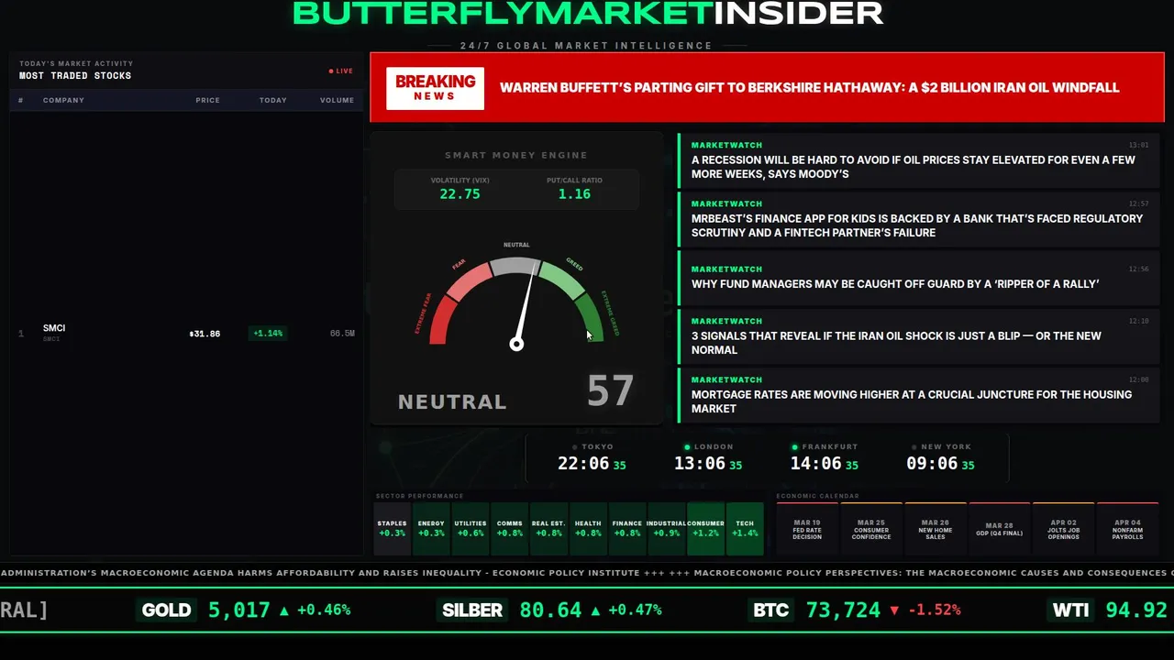Open the Moody's recession oil prices article
Image resolution: width=1174 pixels, height=660 pixels.
919,160
